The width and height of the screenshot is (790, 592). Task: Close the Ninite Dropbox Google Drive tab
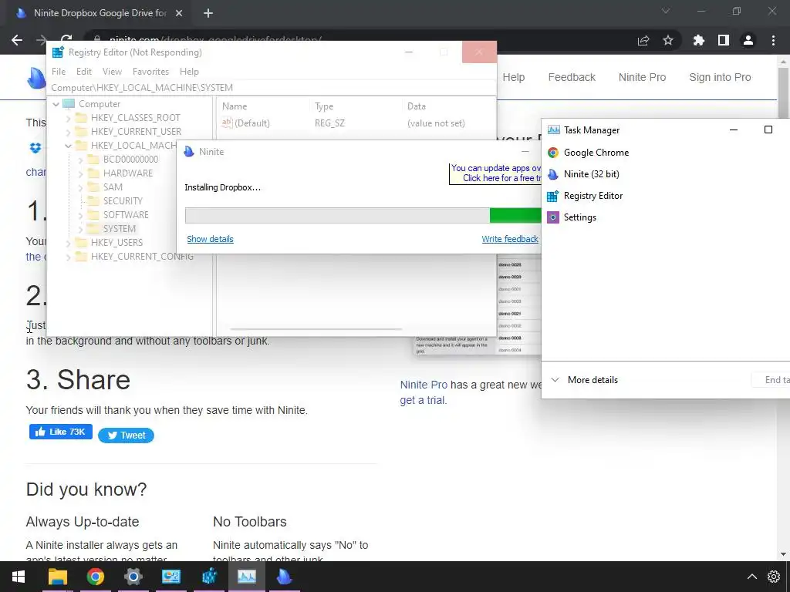pos(179,13)
